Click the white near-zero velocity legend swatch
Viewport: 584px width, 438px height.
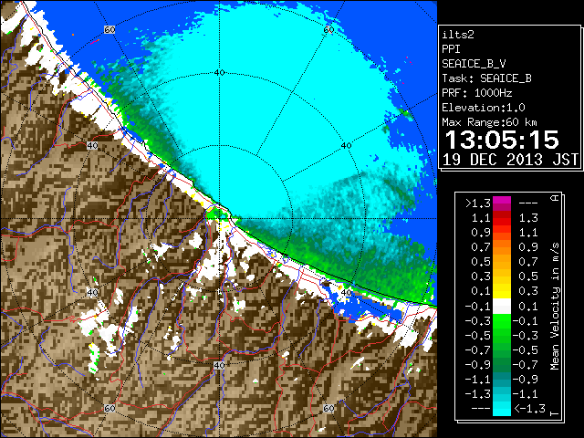point(502,307)
